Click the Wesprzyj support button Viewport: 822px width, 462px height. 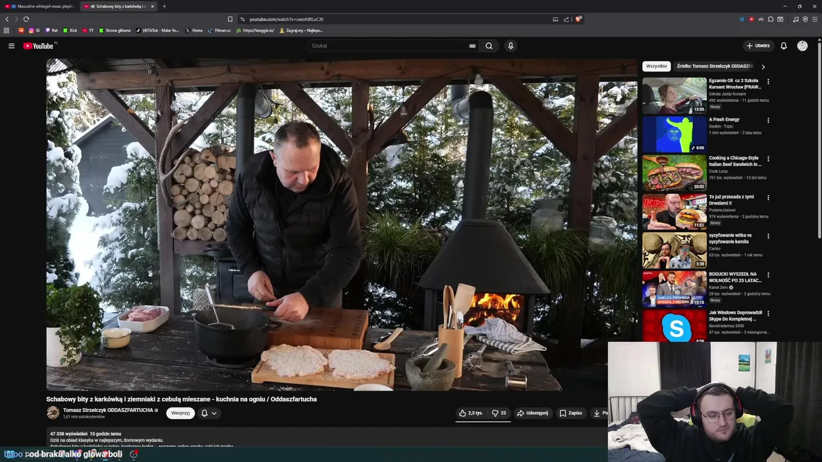tap(180, 413)
